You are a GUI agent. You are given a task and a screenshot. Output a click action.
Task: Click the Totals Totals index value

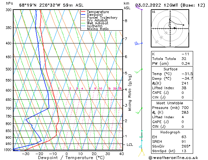(184, 59)
